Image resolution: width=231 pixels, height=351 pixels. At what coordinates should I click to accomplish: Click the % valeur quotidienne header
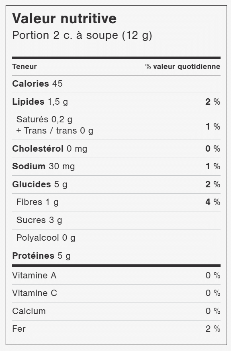point(182,67)
